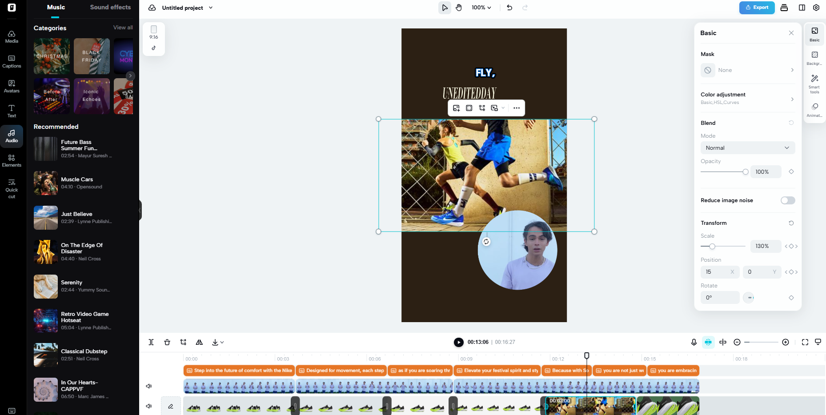Image resolution: width=826 pixels, height=415 pixels.
Task: Open Smart tools in right sidebar
Action: click(814, 83)
